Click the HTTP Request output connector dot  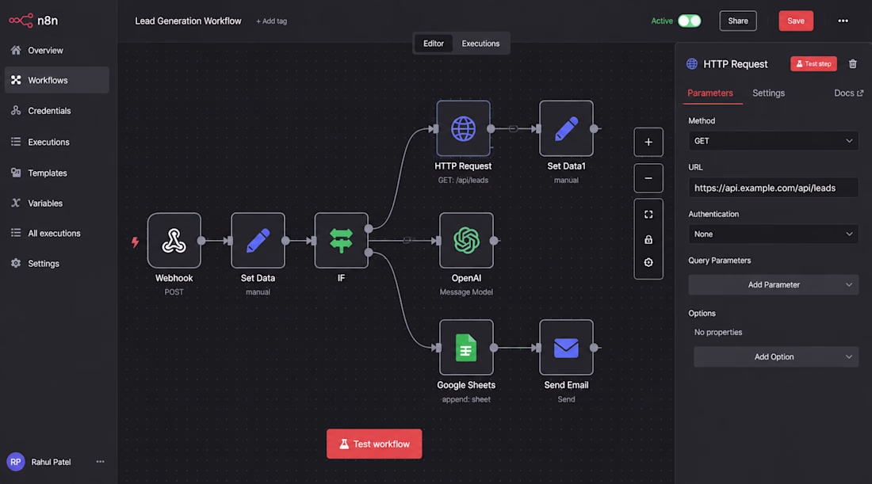point(491,128)
